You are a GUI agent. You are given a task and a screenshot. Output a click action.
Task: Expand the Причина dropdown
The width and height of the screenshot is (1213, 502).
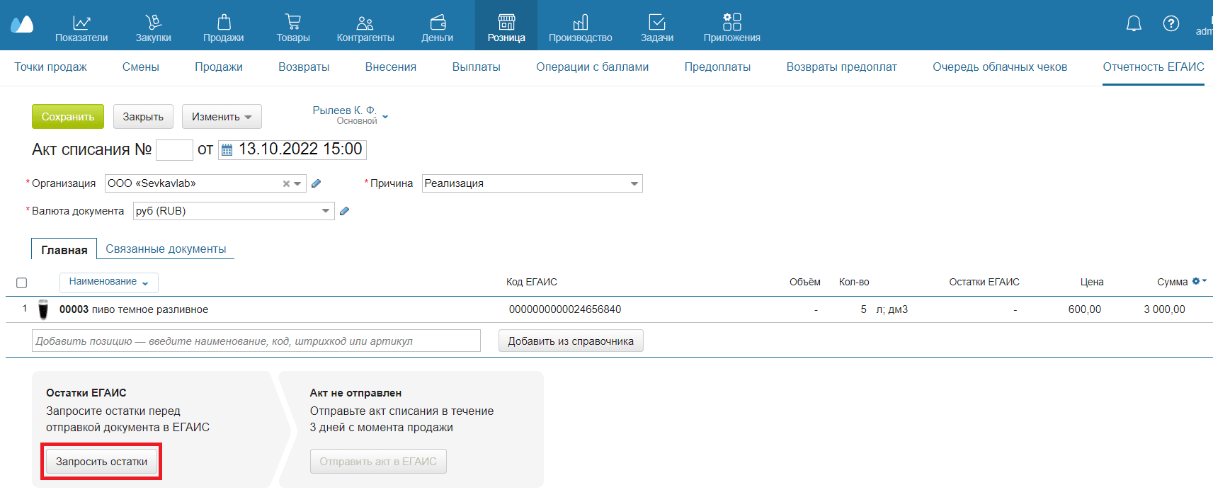[x=634, y=184]
